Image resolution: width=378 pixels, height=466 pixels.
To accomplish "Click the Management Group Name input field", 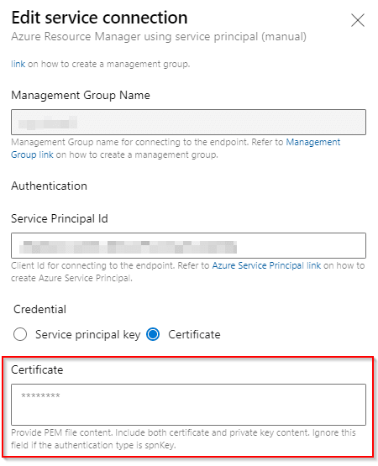I will coord(188,122).
